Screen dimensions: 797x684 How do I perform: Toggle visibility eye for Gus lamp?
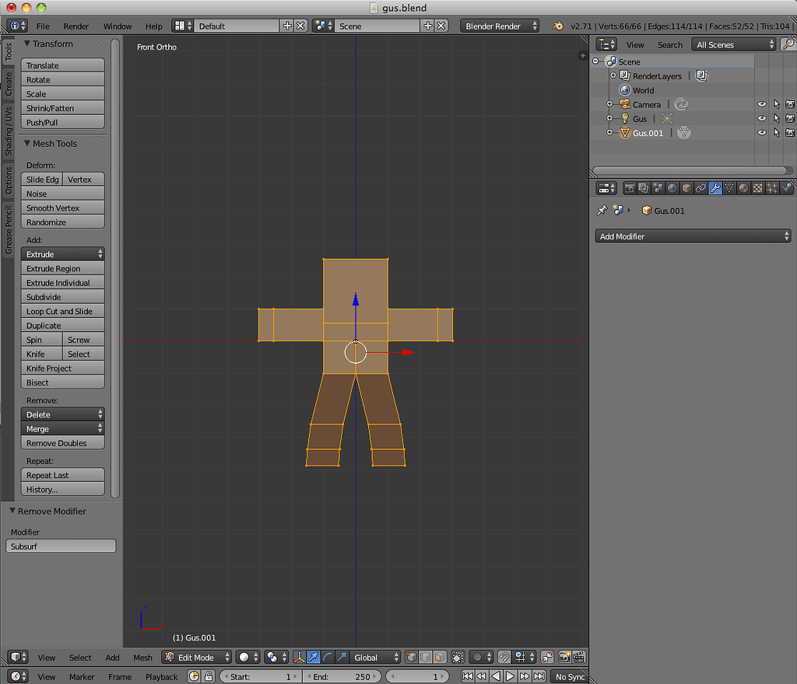click(762, 118)
